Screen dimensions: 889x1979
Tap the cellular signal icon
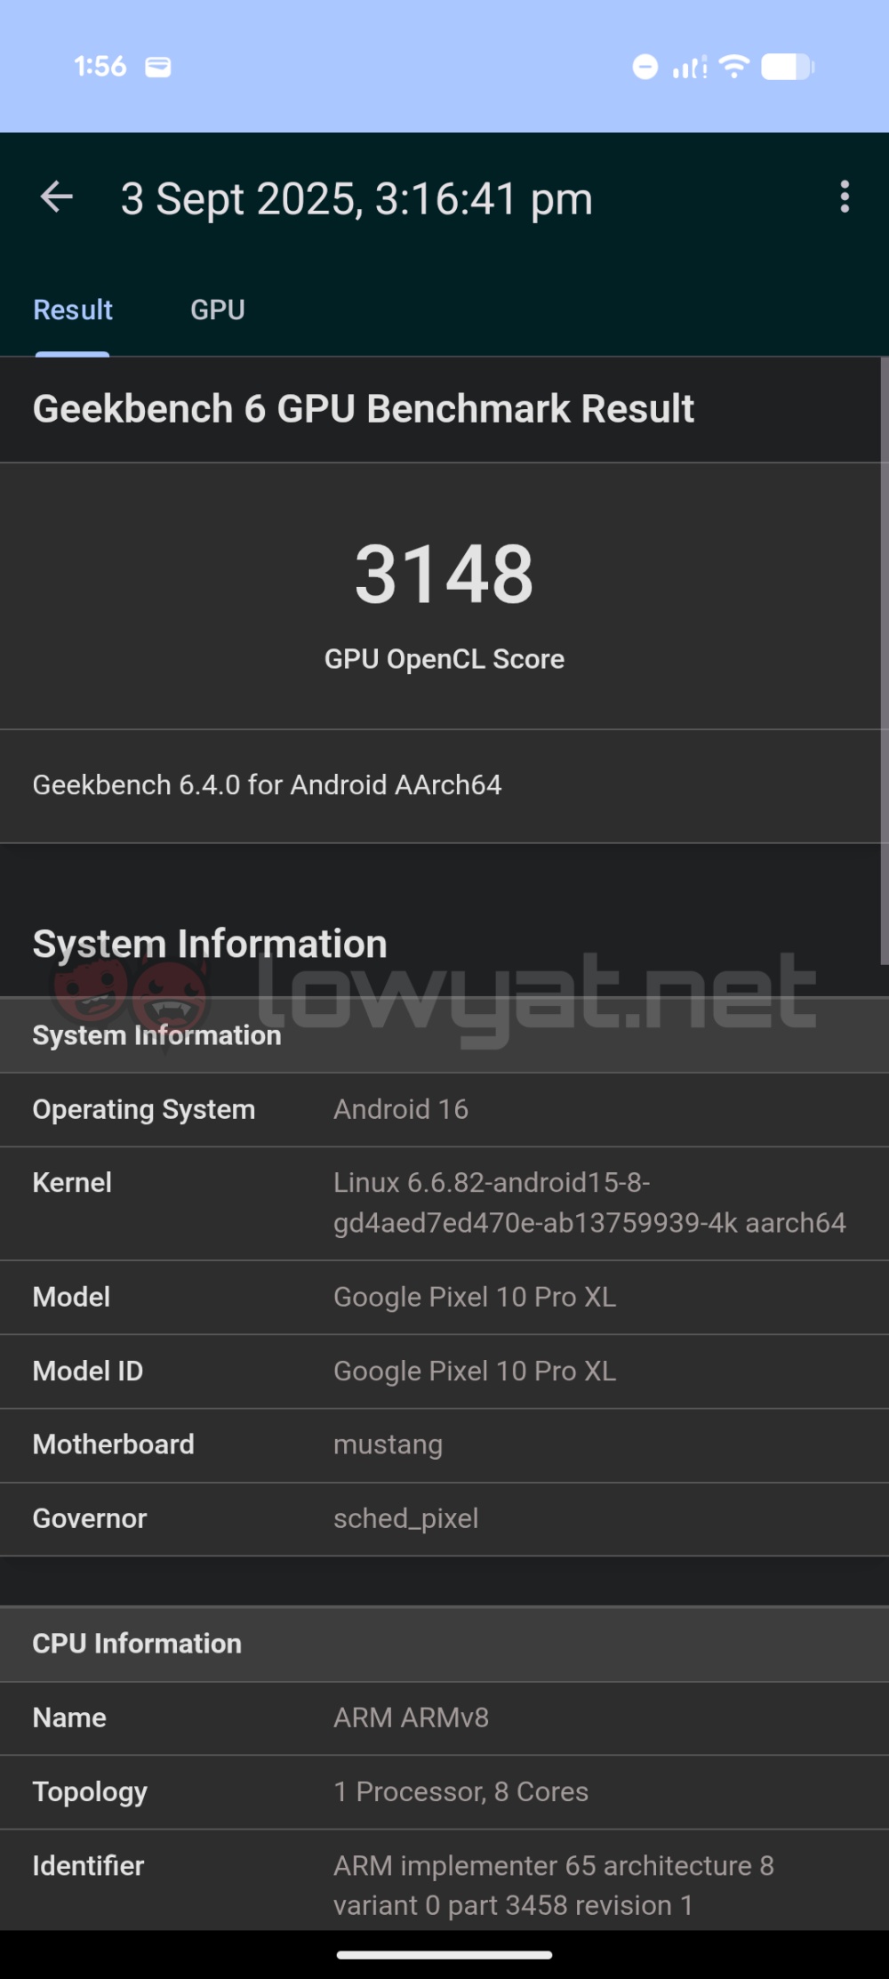(x=690, y=68)
